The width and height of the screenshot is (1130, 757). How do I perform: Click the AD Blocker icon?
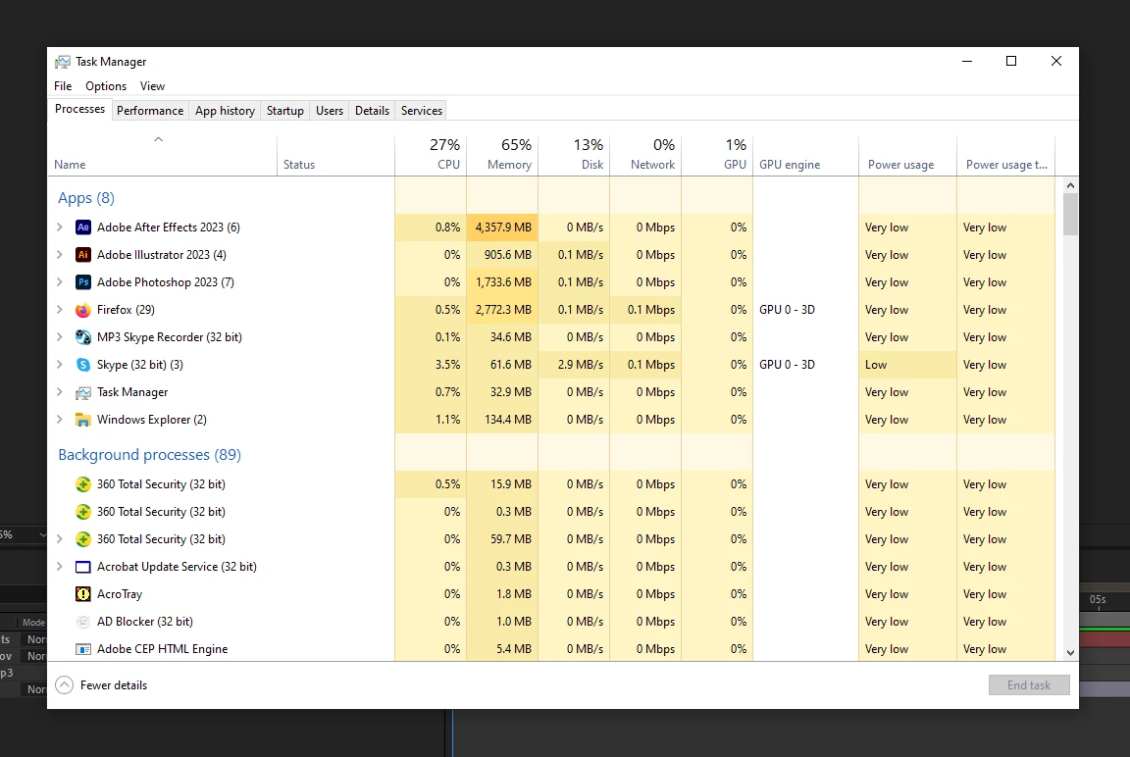pos(82,622)
